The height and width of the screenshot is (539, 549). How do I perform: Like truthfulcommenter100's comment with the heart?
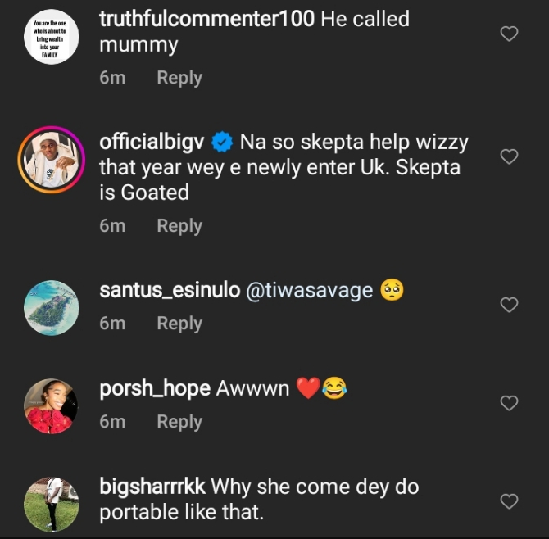point(509,34)
